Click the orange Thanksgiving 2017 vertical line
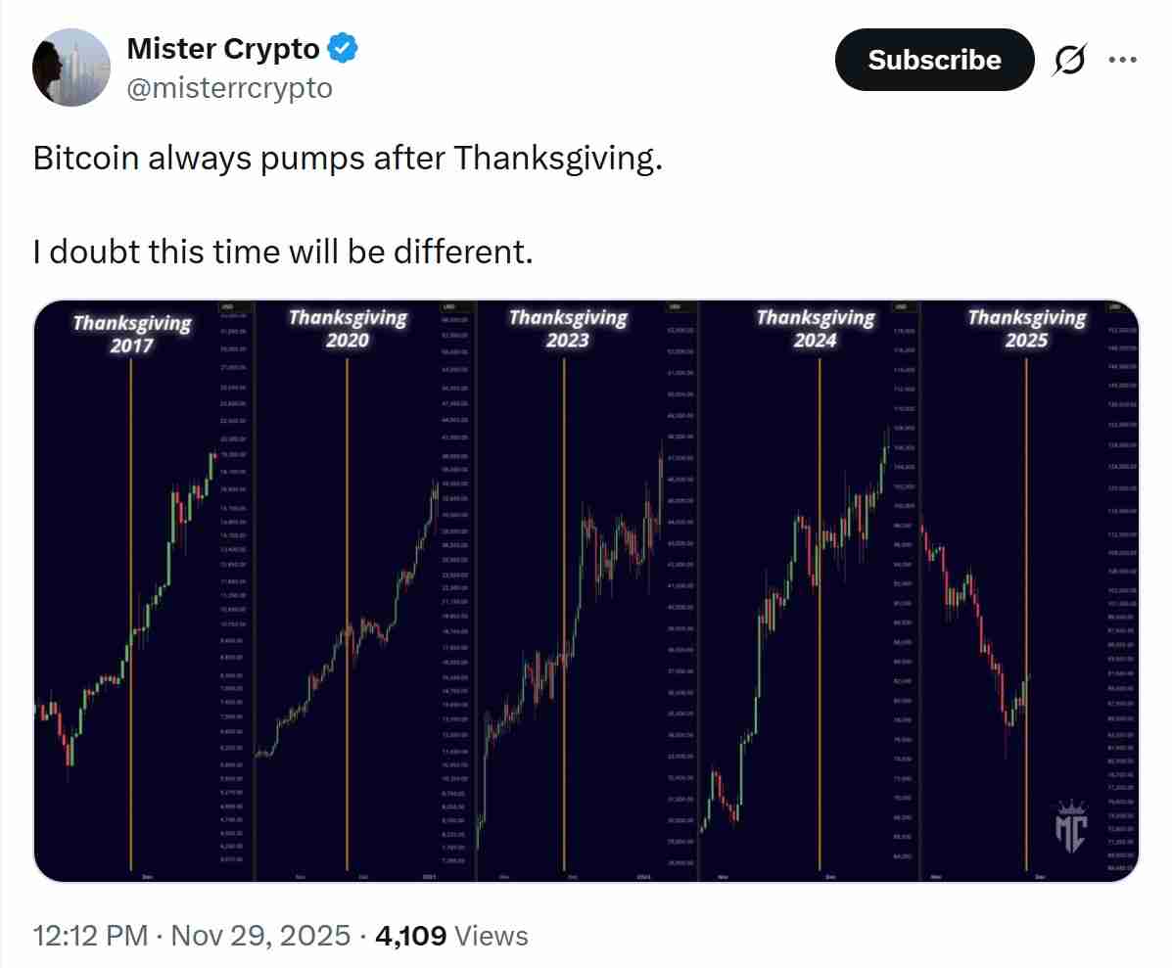Image resolution: width=1172 pixels, height=968 pixels. [x=130, y=587]
